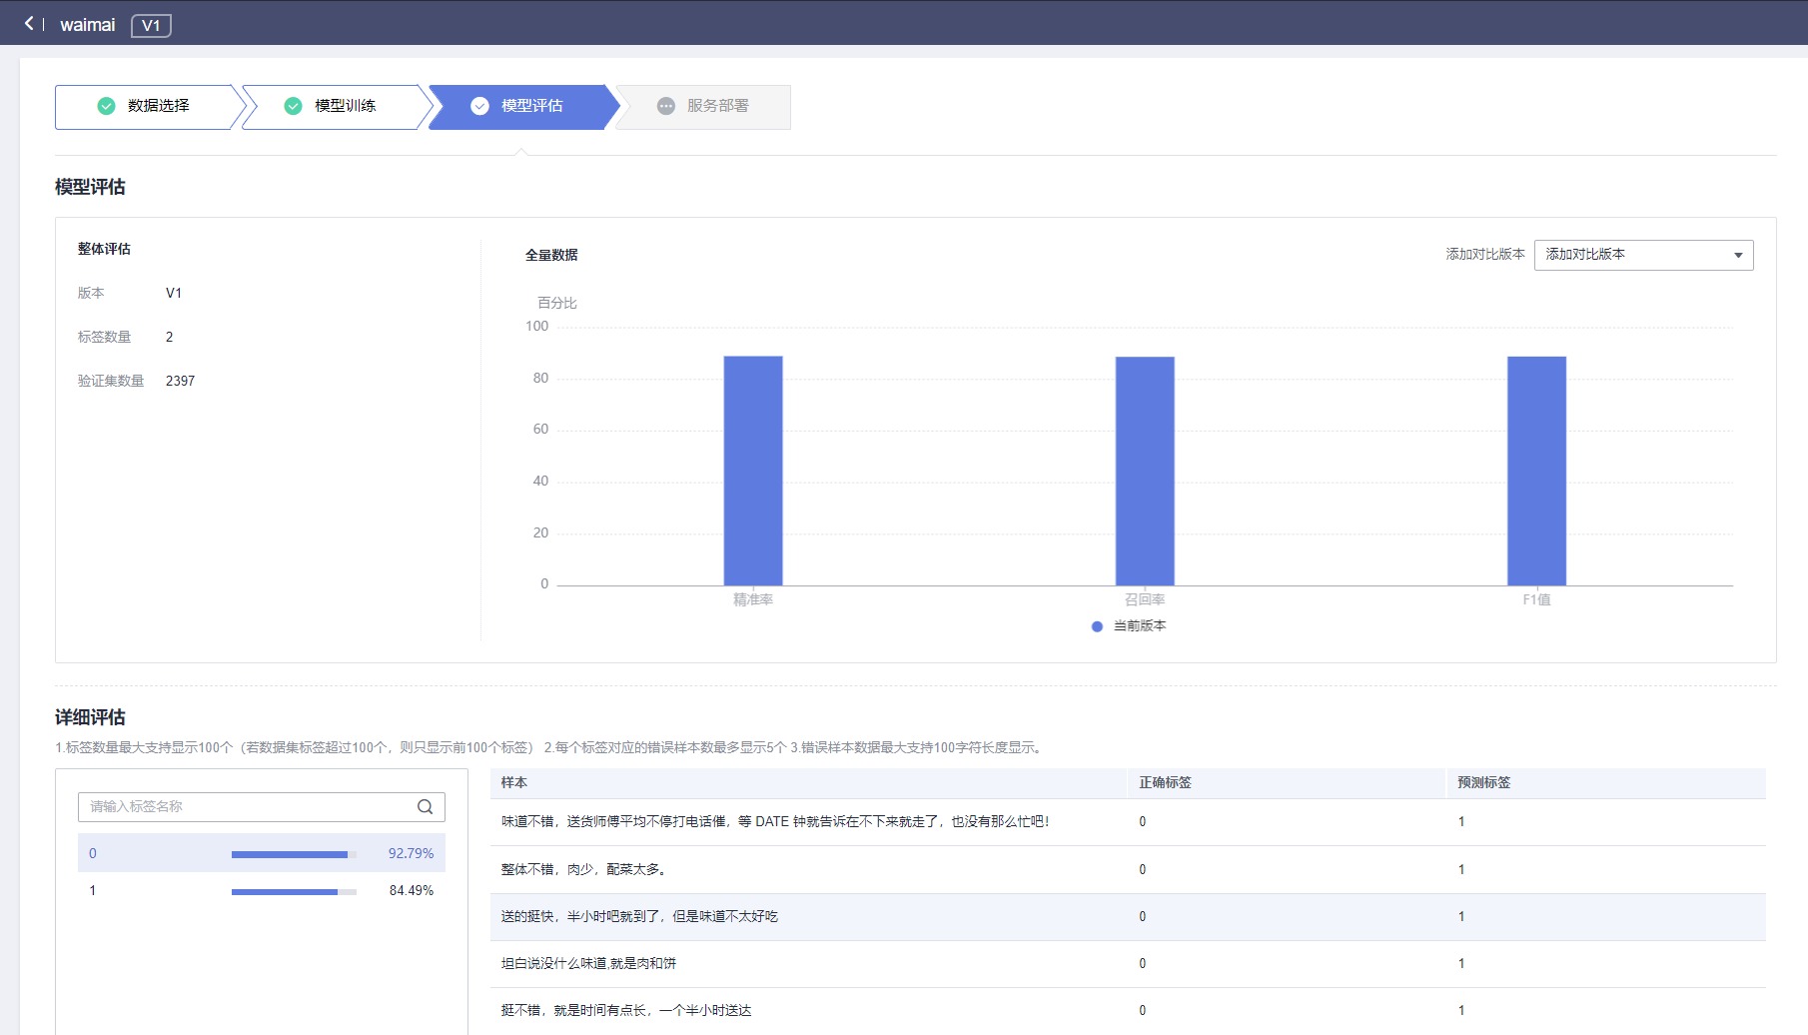Select label 1 with 84.49%
The width and height of the screenshot is (1808, 1035).
pos(261,890)
